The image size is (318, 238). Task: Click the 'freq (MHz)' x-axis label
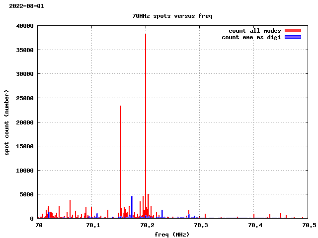pos(172,234)
